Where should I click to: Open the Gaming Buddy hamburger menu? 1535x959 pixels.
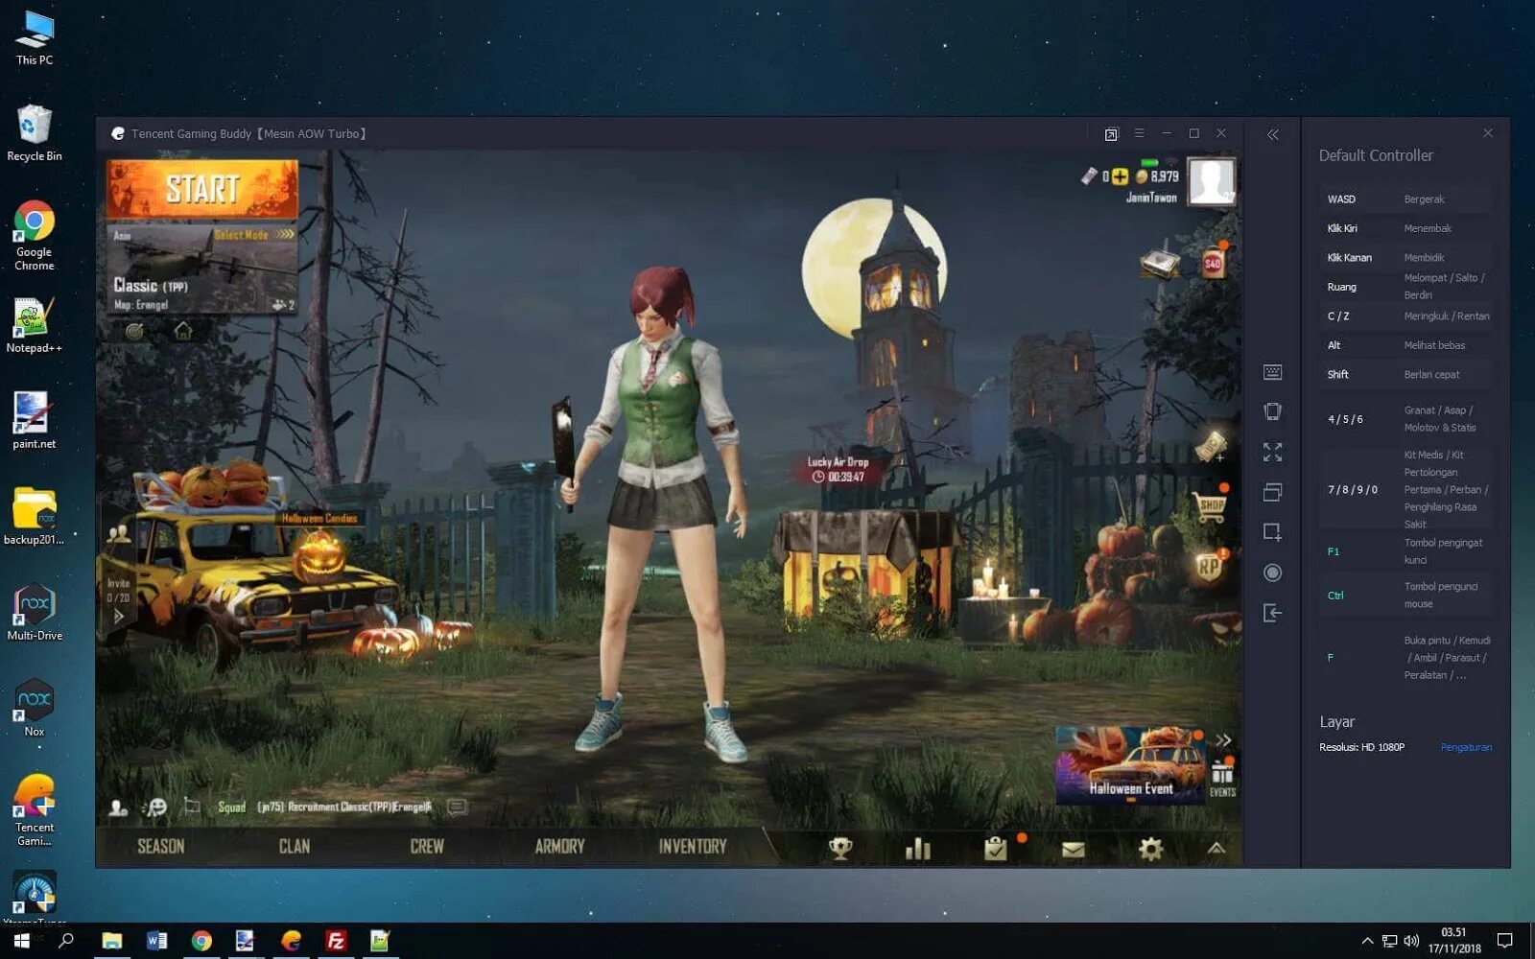click(x=1139, y=133)
